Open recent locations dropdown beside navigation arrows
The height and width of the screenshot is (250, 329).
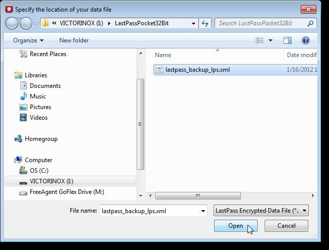click(36, 23)
